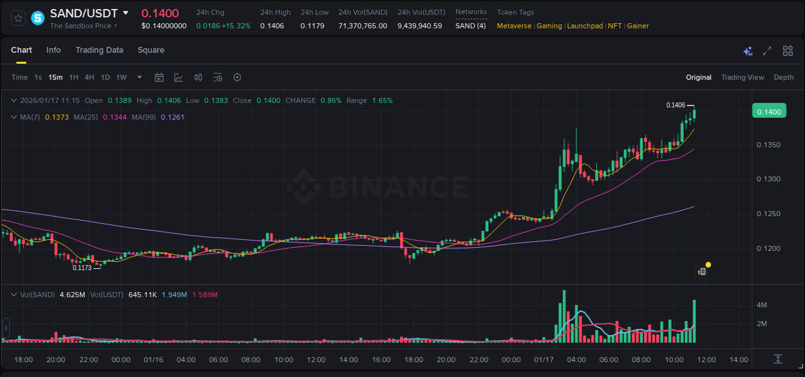Click the yellow notification dot on the chart
The height and width of the screenshot is (377, 805).
click(x=708, y=264)
